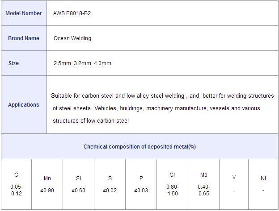Click the 'structures of low carbon steel' line
The height and width of the screenshot is (211, 279).
point(91,121)
